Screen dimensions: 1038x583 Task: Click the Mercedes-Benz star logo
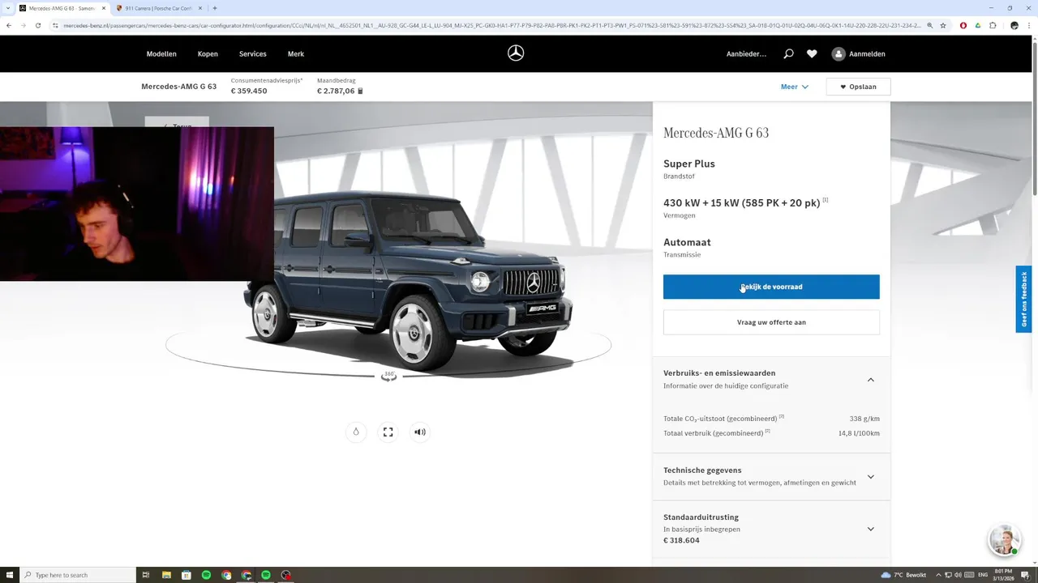click(516, 53)
